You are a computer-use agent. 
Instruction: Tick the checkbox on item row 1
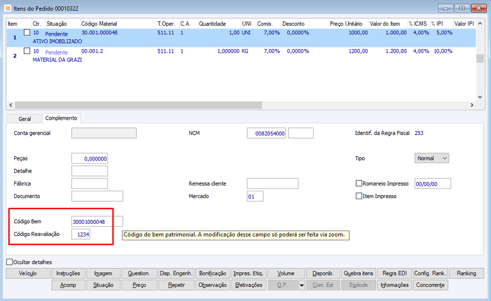tap(27, 32)
